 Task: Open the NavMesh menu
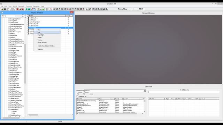click(21, 6)
